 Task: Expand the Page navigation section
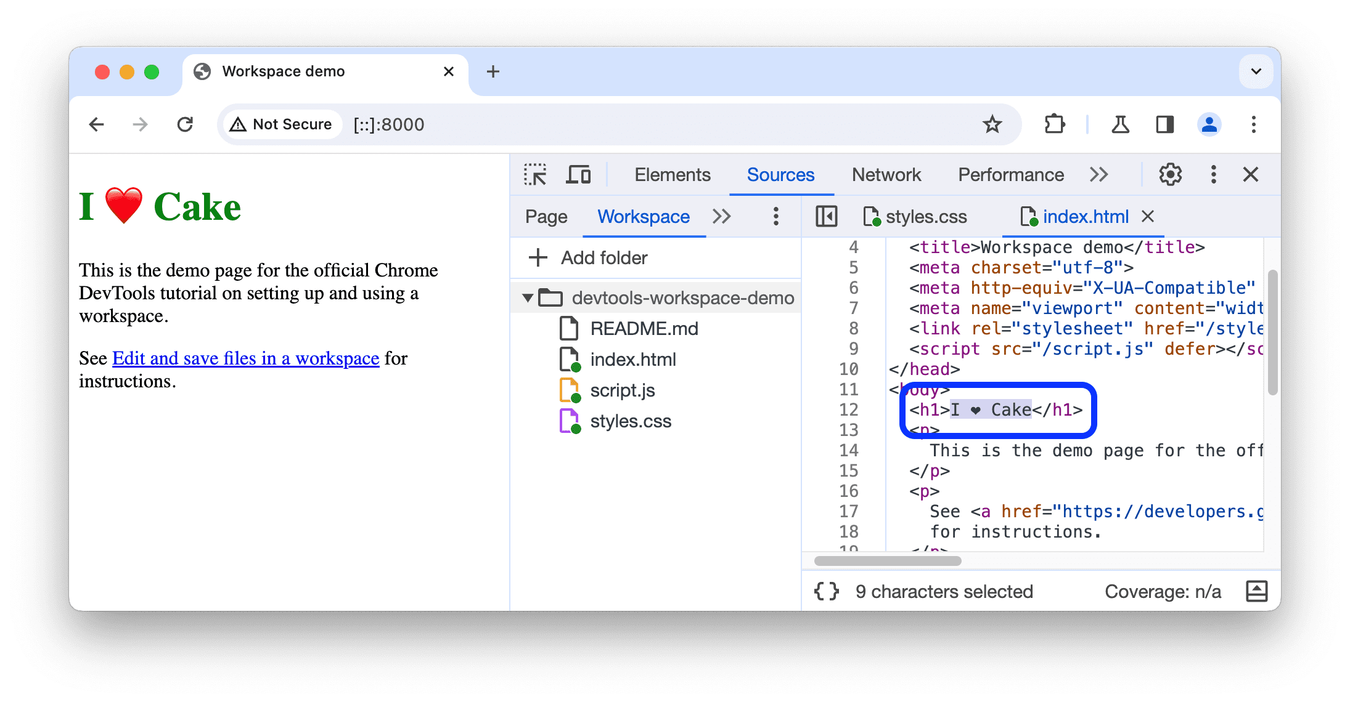coord(545,216)
